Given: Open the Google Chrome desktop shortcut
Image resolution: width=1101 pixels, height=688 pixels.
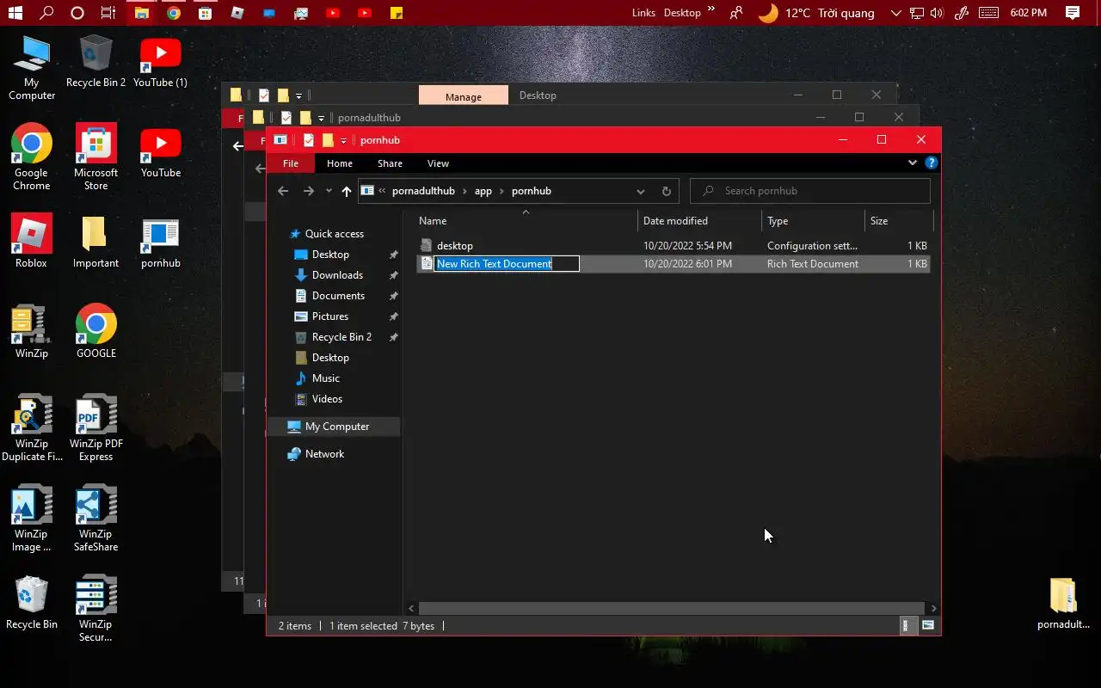Looking at the screenshot, I should coord(32,157).
